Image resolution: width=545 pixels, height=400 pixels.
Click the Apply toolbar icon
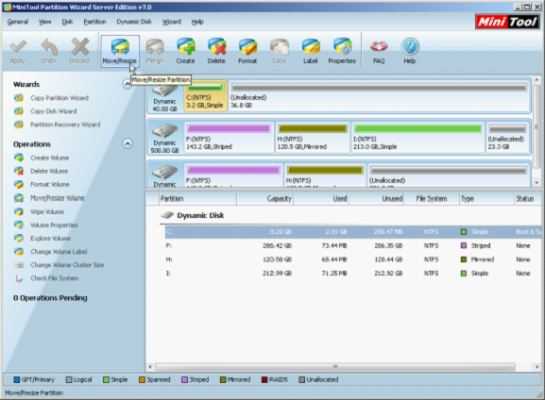click(18, 51)
